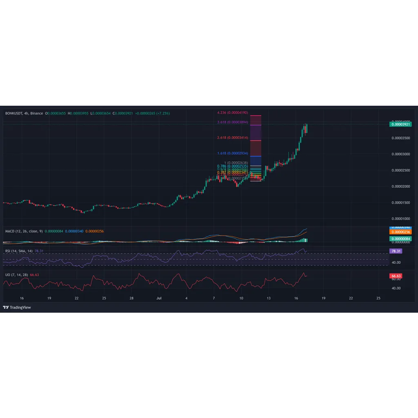This screenshot has height=418, width=418.
Task: Click the green MACD histogram tag 0.00000084
Action: coord(400,238)
